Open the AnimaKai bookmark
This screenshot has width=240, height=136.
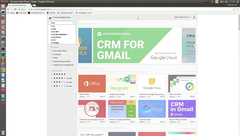tap(84, 13)
